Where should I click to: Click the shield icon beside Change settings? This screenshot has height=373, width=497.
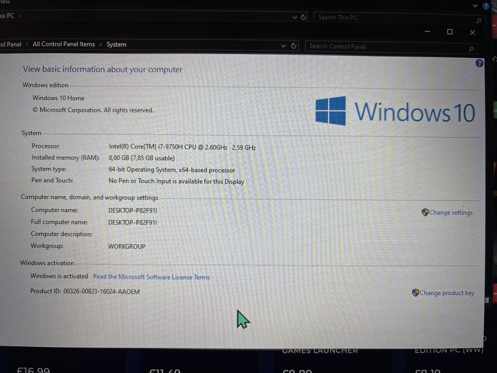425,212
